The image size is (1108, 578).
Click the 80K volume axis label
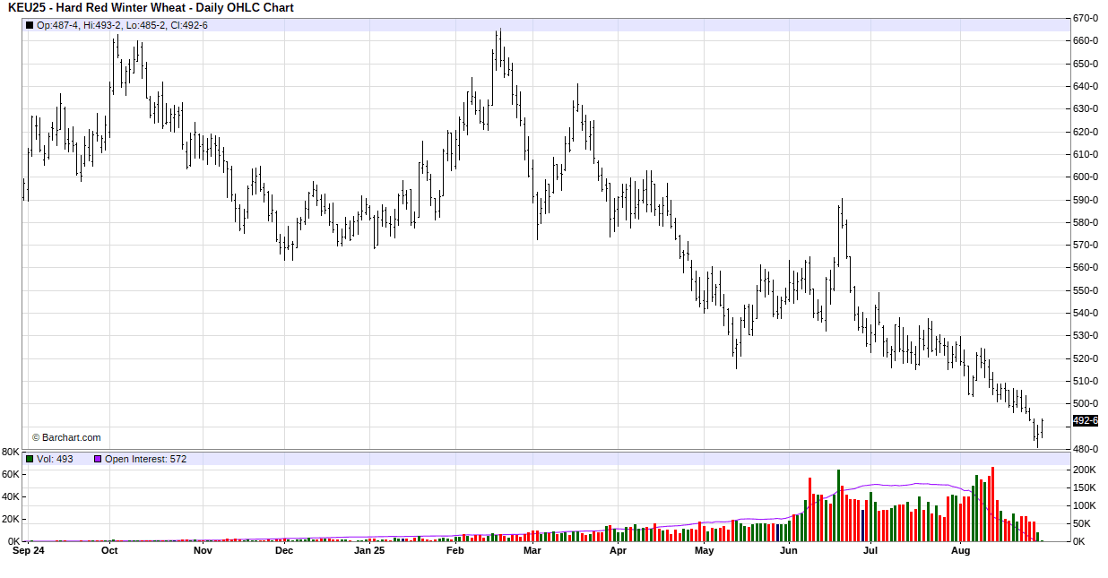(x=11, y=452)
